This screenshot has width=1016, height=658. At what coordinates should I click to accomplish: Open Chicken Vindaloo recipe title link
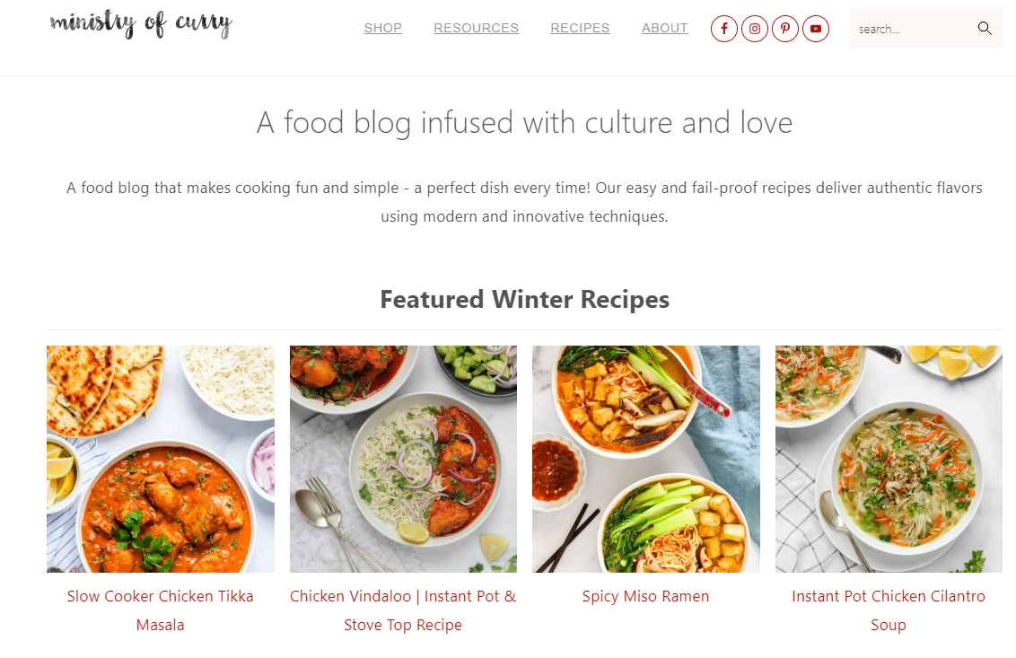point(403,610)
